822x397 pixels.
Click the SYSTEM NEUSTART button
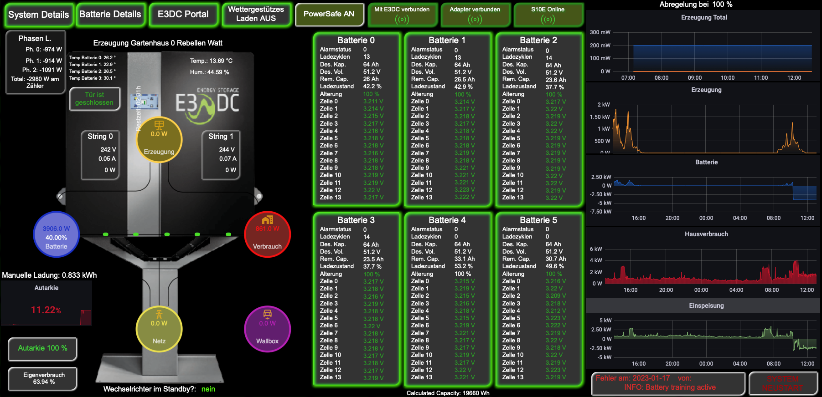(x=782, y=383)
